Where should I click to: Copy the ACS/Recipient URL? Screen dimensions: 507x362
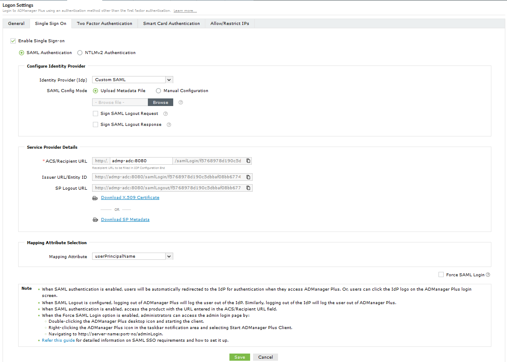tap(248, 161)
